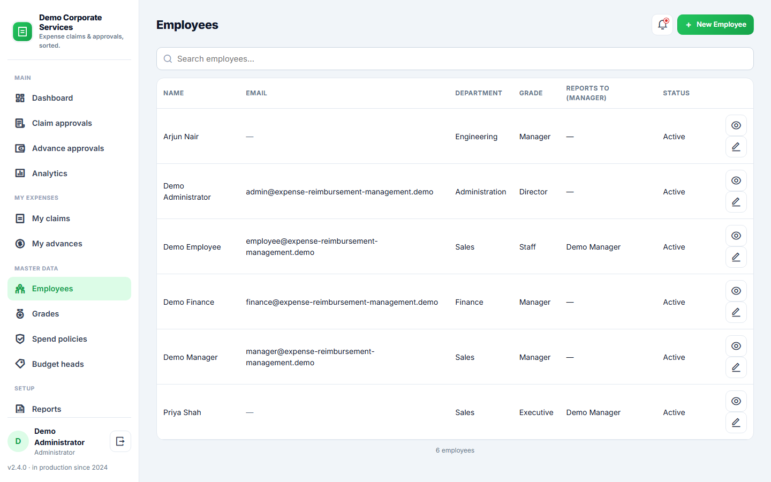Click the logout icon beside Demo Administrator

coord(120,441)
